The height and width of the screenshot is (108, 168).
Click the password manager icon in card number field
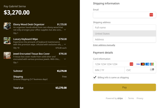tap(131, 64)
